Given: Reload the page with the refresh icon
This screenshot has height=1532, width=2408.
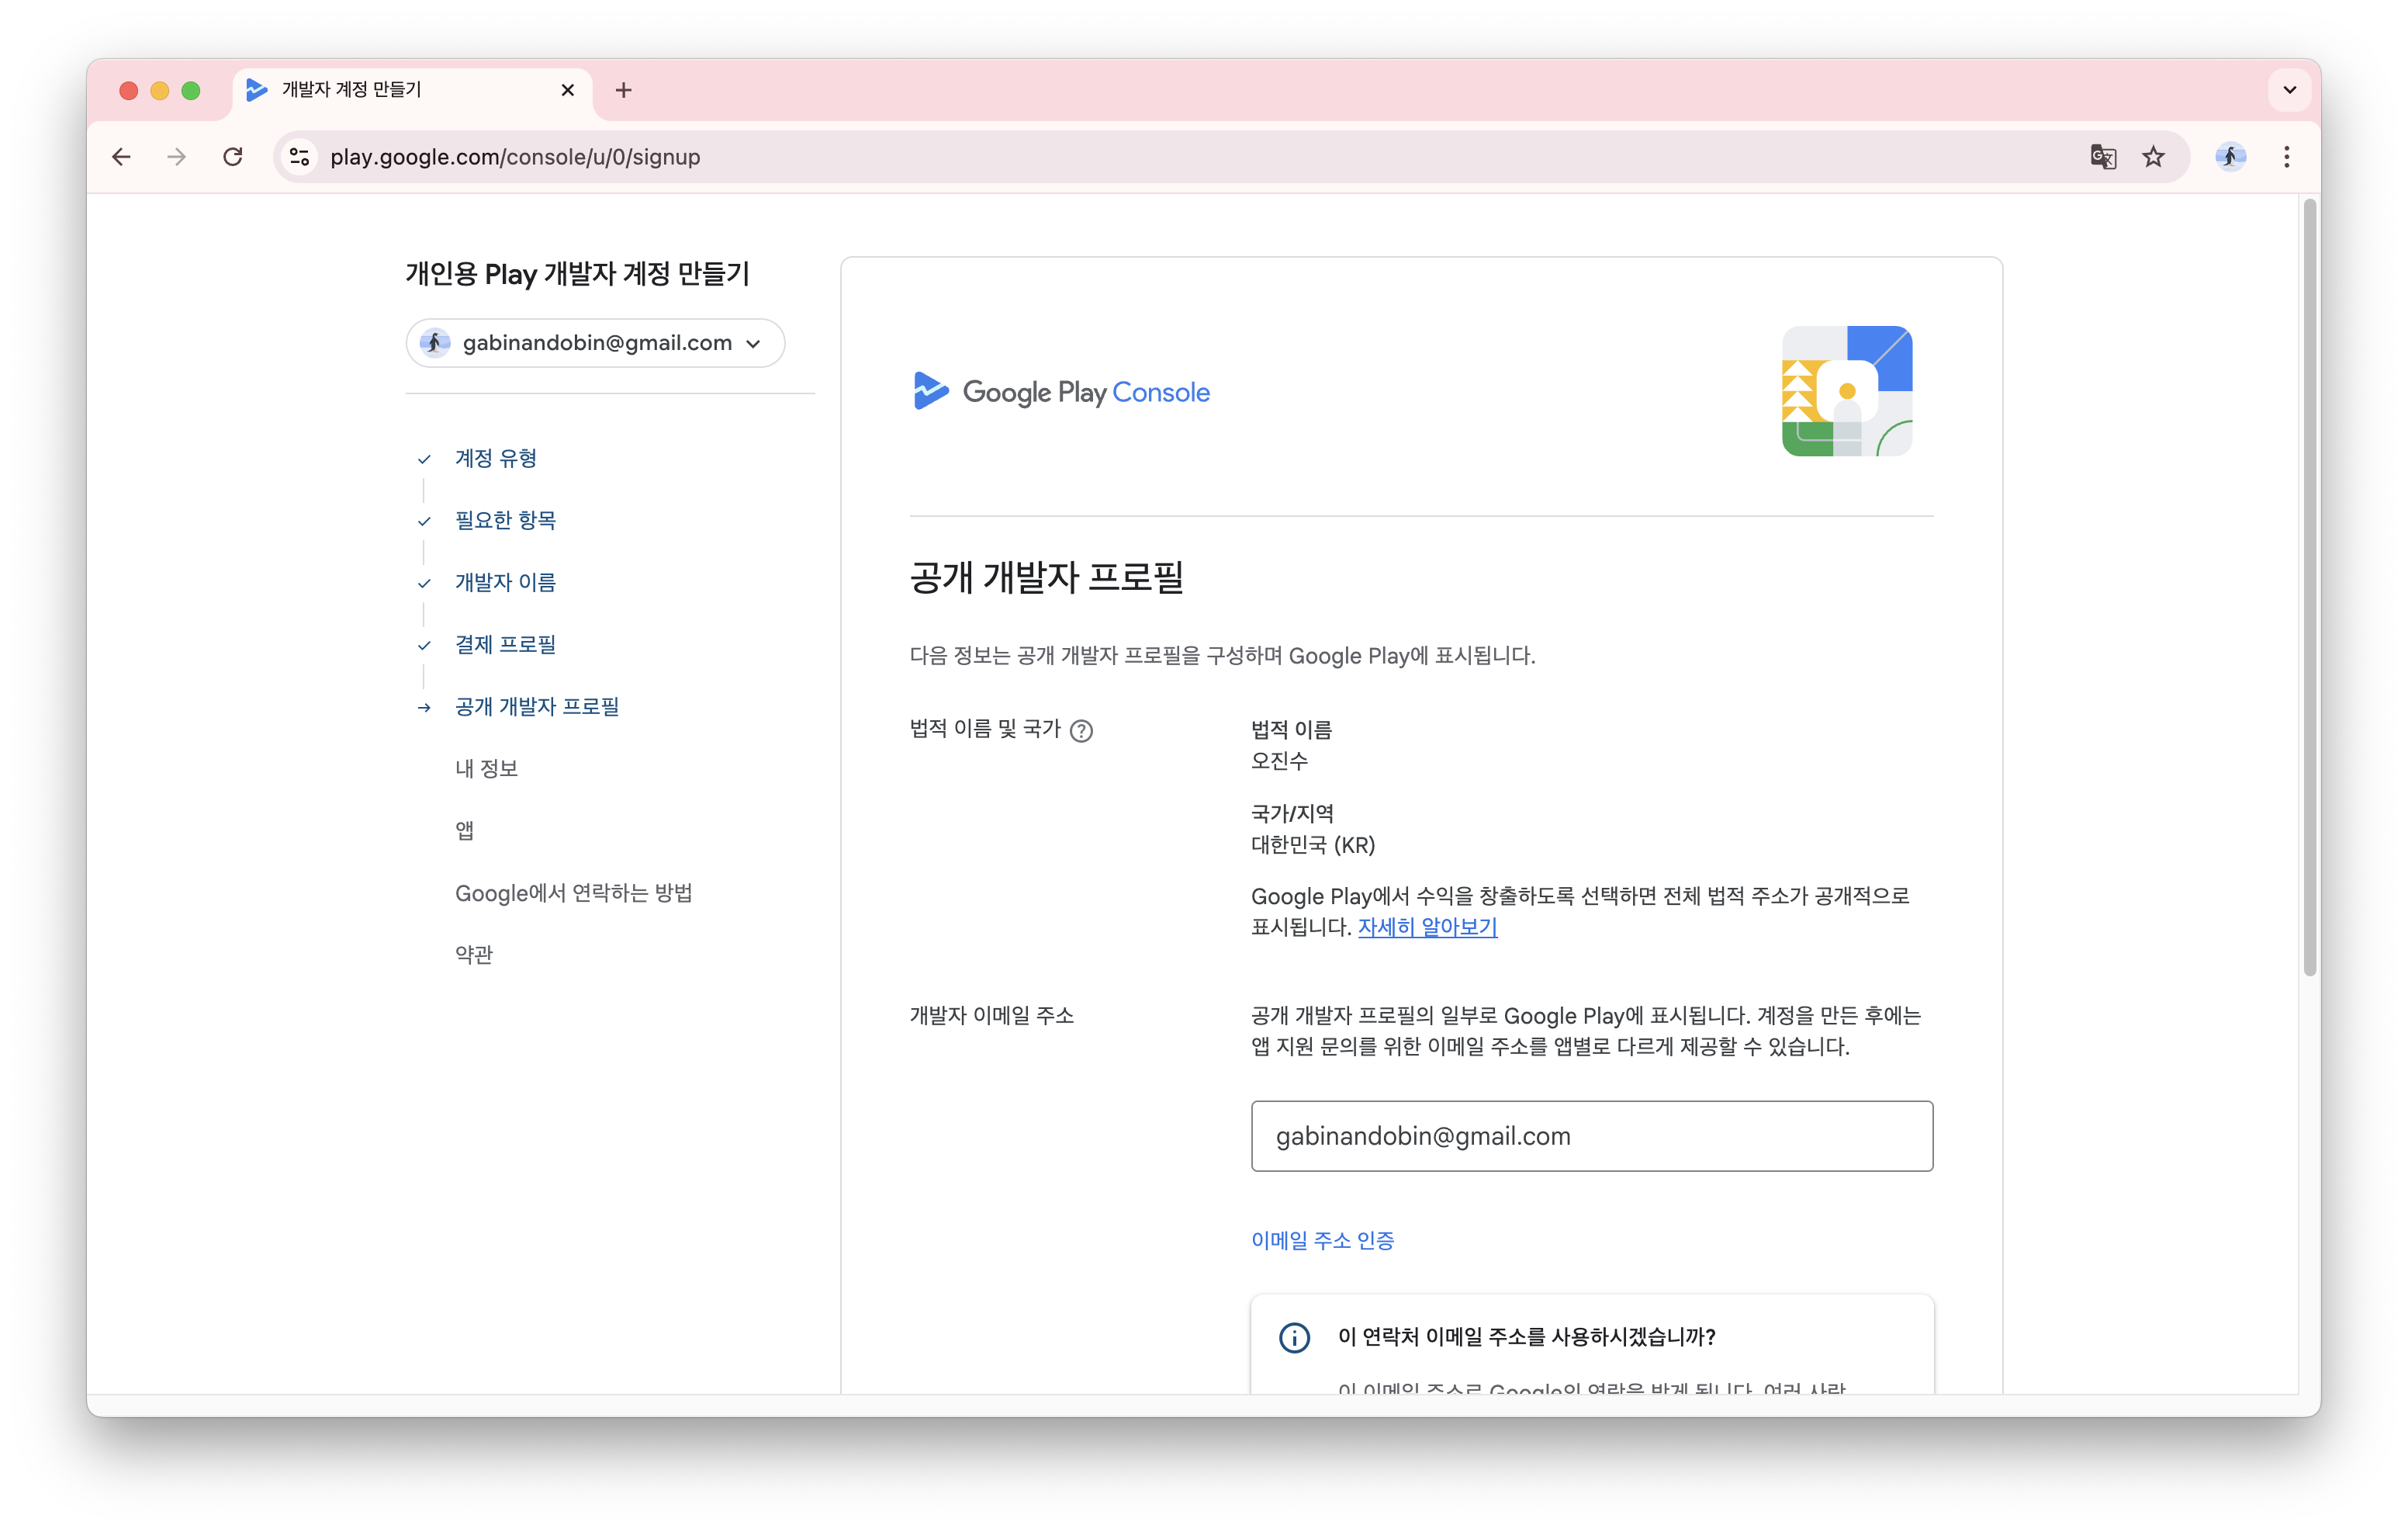Looking at the screenshot, I should 233,157.
